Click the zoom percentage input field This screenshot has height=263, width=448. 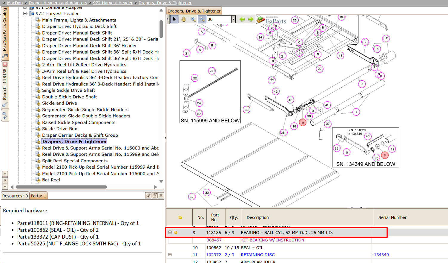(219, 19)
